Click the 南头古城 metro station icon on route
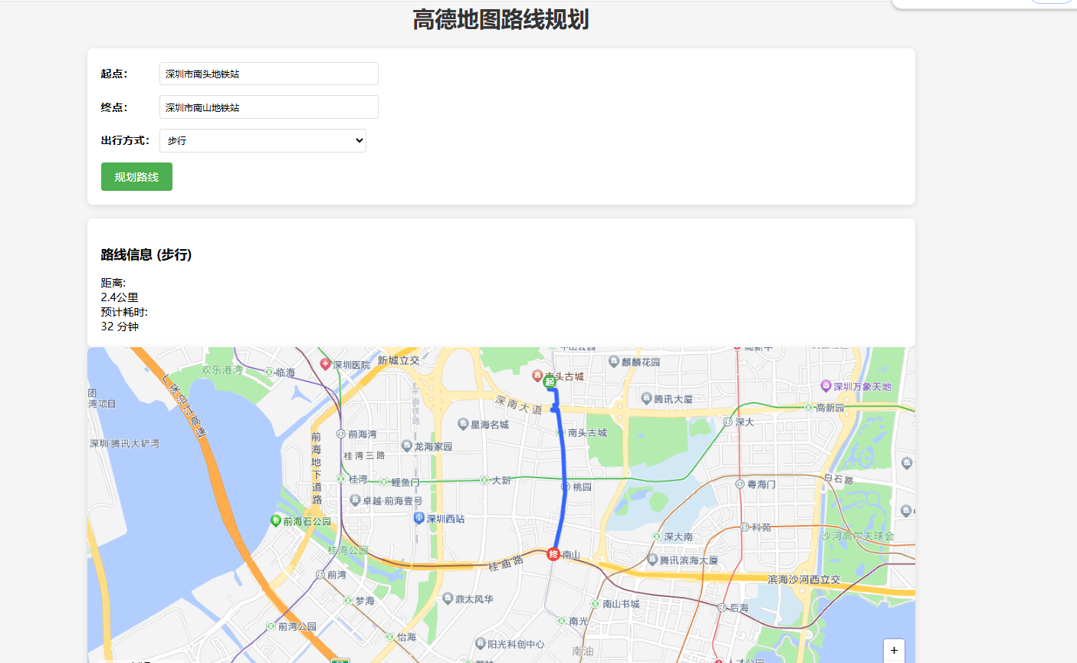This screenshot has width=1077, height=663. tap(561, 432)
